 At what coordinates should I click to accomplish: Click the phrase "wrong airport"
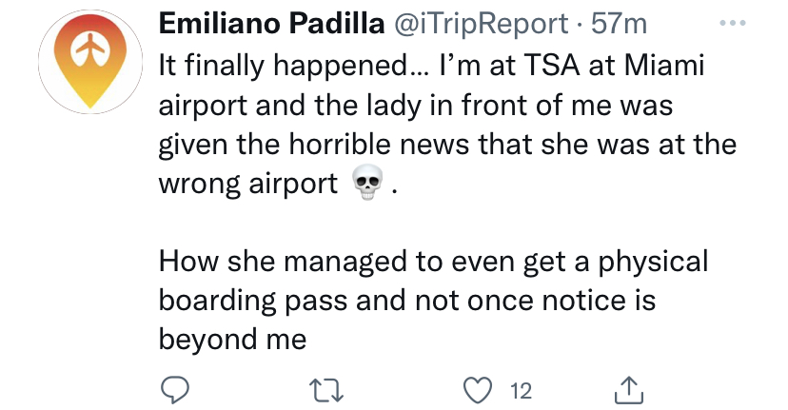(248, 184)
